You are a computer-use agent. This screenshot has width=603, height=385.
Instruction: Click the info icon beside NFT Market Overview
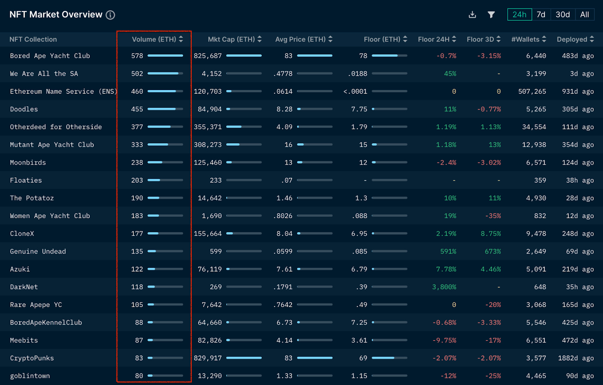coord(110,15)
